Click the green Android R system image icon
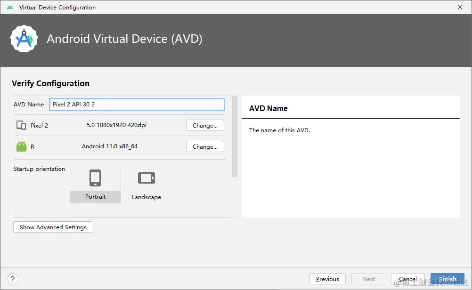 click(21, 146)
